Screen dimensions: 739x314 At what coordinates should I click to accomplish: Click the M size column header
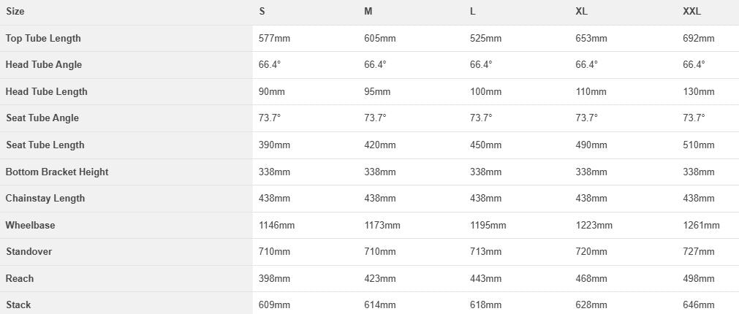[x=368, y=11]
